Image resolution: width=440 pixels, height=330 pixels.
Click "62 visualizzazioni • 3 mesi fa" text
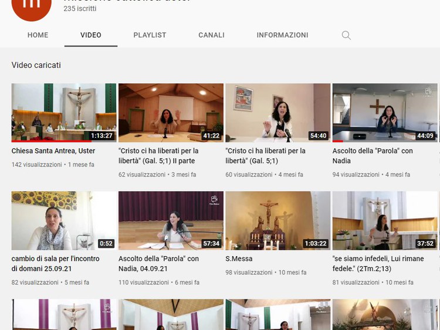tap(157, 175)
